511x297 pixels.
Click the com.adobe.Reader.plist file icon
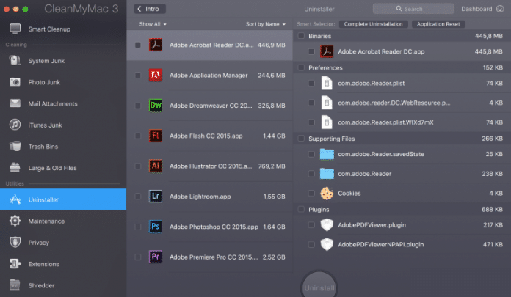tap(327, 83)
